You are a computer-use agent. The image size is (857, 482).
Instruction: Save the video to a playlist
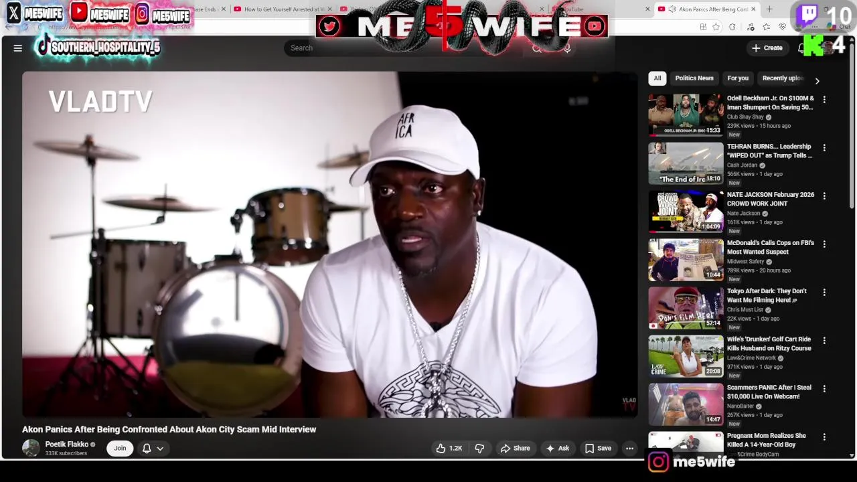pyautogui.click(x=598, y=449)
